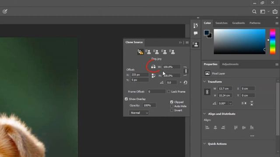Select the fourth clone source stamp
This screenshot has width=280, height=157.
[164, 52]
